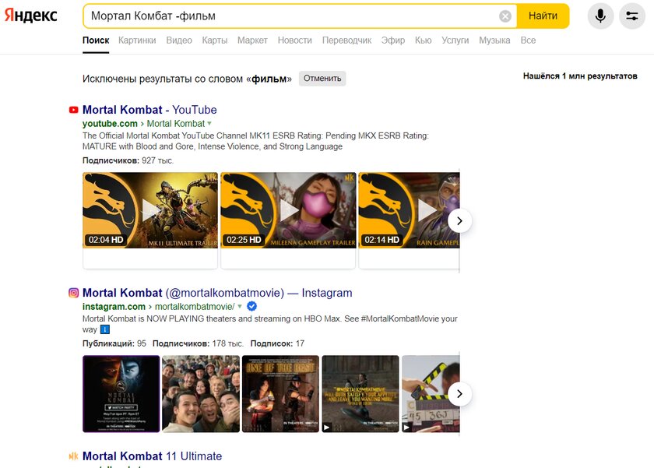Open the Услуги tab
The image size is (654, 468).
455,40
